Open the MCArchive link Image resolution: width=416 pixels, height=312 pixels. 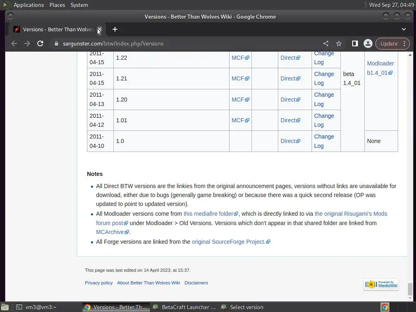click(x=113, y=232)
